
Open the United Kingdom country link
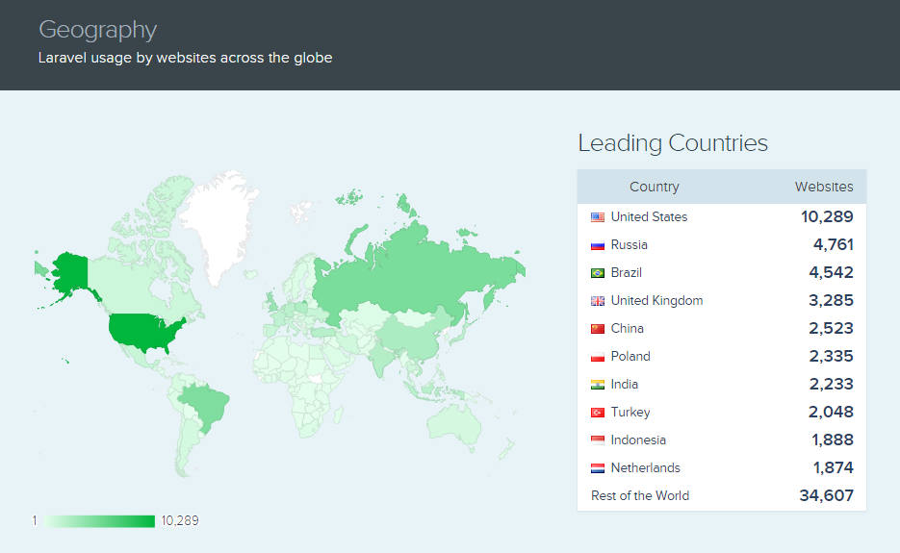coord(656,301)
